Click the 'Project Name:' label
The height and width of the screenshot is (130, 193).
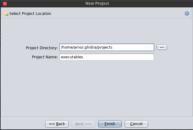point(45,57)
